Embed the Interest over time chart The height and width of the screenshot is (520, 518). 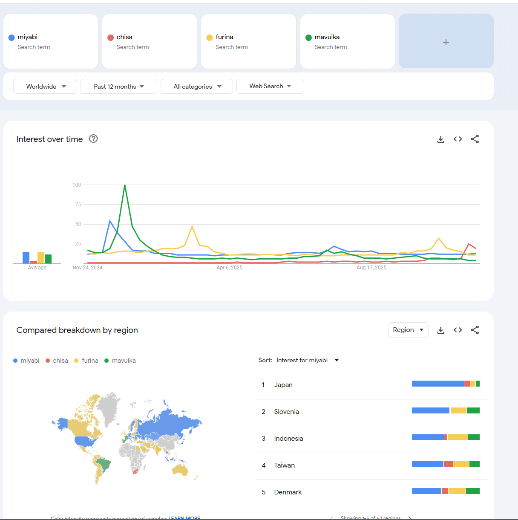(458, 139)
